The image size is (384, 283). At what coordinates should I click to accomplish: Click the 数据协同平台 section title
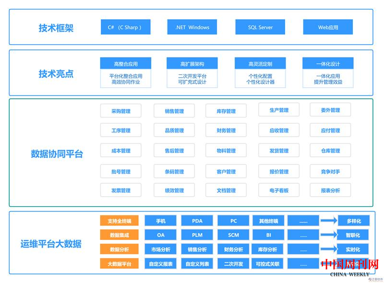click(57, 154)
